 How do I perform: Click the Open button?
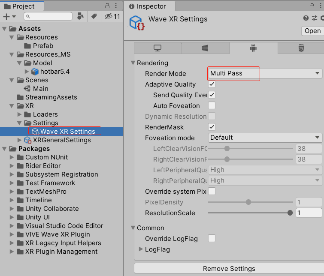[312, 31]
